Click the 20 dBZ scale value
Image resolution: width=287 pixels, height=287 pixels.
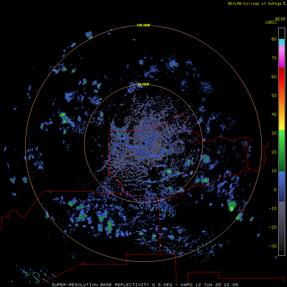274,152
